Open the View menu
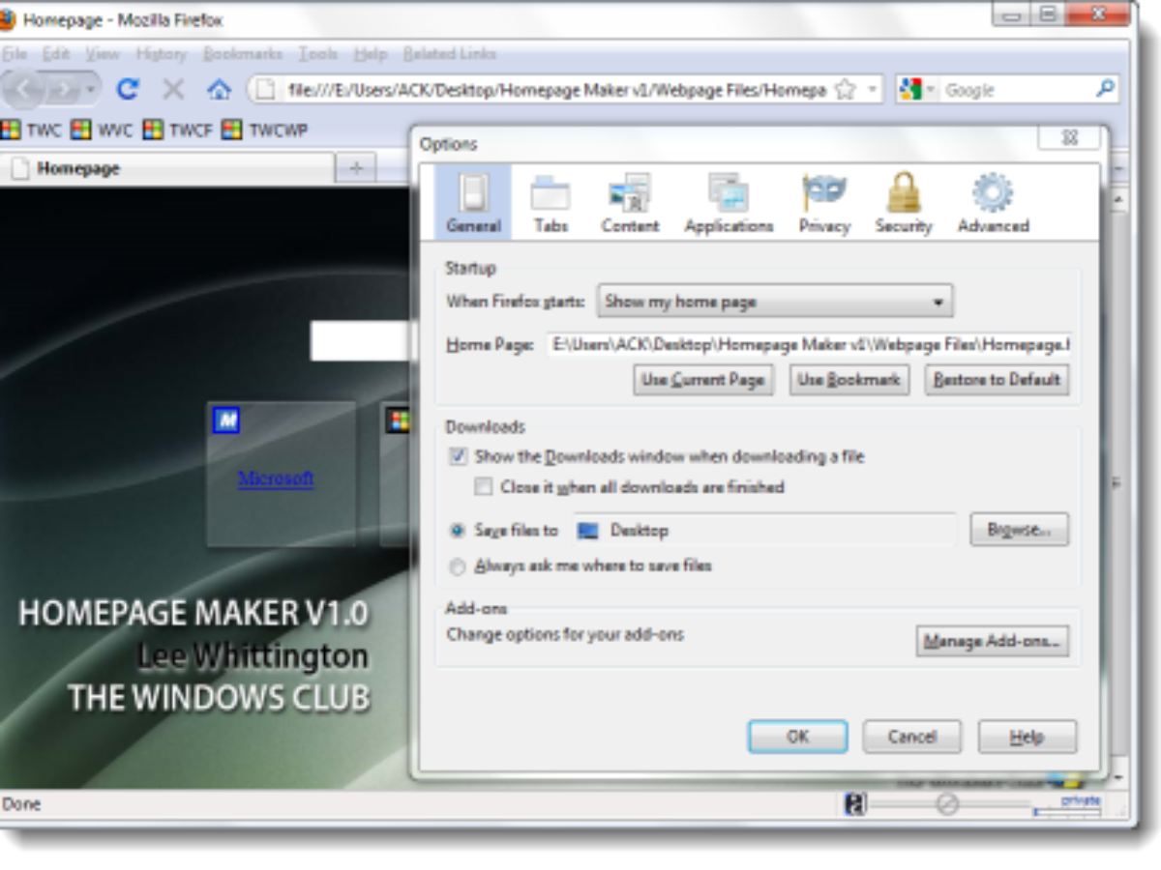This screenshot has height=870, width=1161. (x=103, y=53)
